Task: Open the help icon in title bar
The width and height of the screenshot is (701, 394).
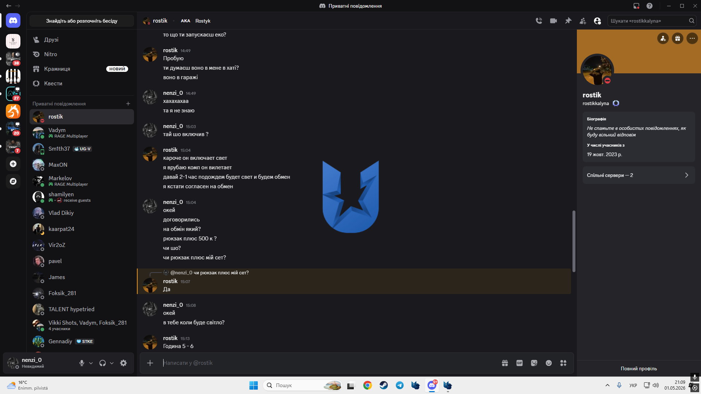Action: [650, 6]
